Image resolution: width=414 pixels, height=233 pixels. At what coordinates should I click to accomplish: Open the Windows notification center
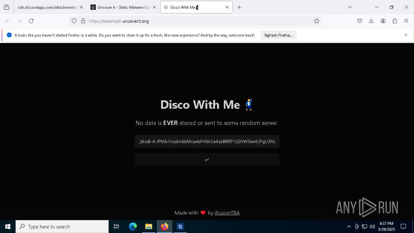pyautogui.click(x=403, y=227)
